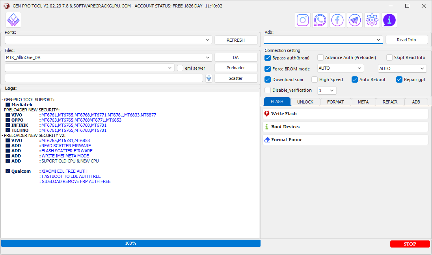Click the blue download arrow icon
Screen dimensions: 432x255
coord(209,78)
